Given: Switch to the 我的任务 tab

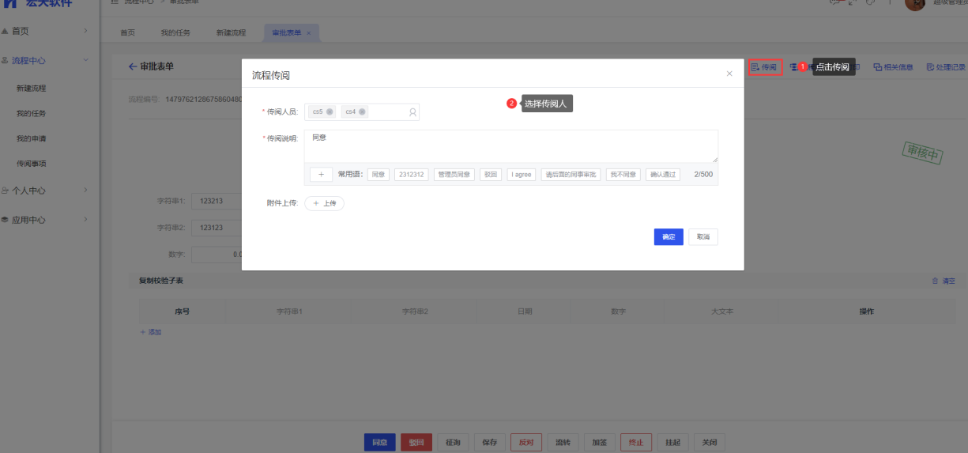Looking at the screenshot, I should (175, 33).
